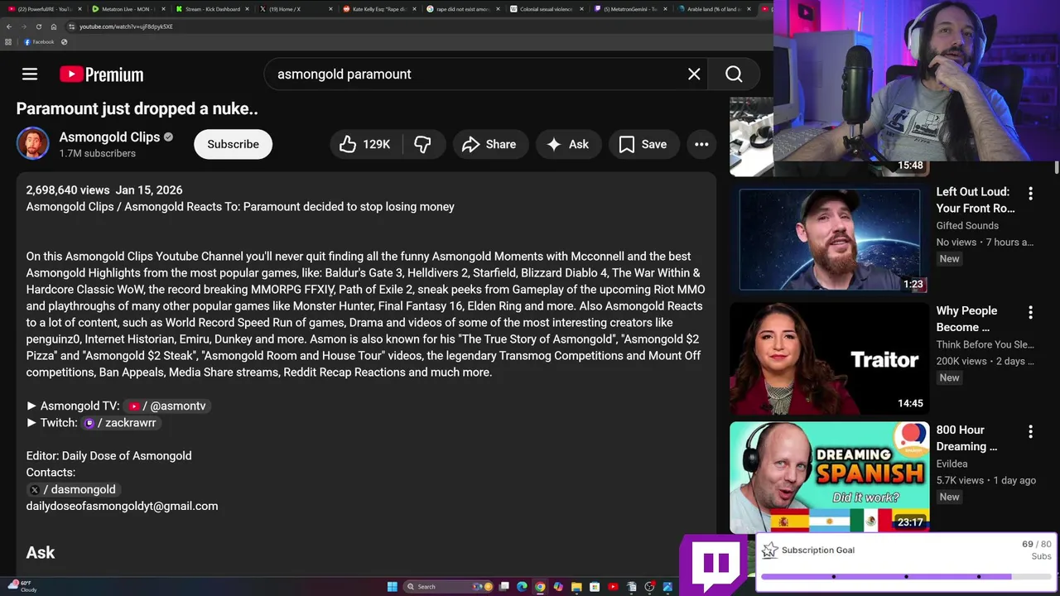1060x596 pixels.
Task: Open the Dreaming Spanish video thumbnail
Action: 829,478
